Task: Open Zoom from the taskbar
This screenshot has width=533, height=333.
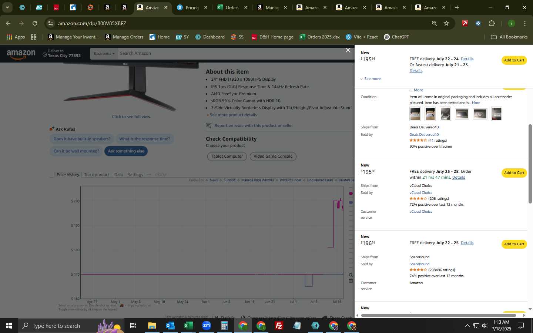Action: pyautogui.click(x=206, y=326)
